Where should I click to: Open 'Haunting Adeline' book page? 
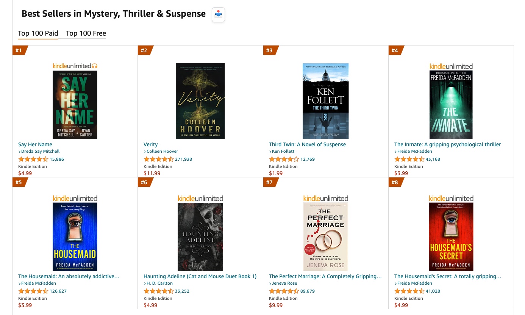coord(200,276)
